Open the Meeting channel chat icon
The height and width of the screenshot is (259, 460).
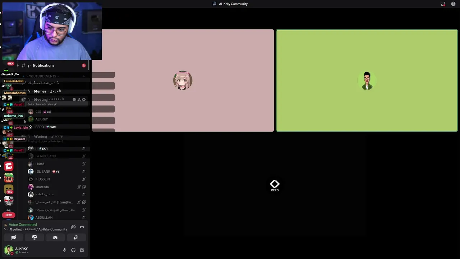(x=74, y=100)
